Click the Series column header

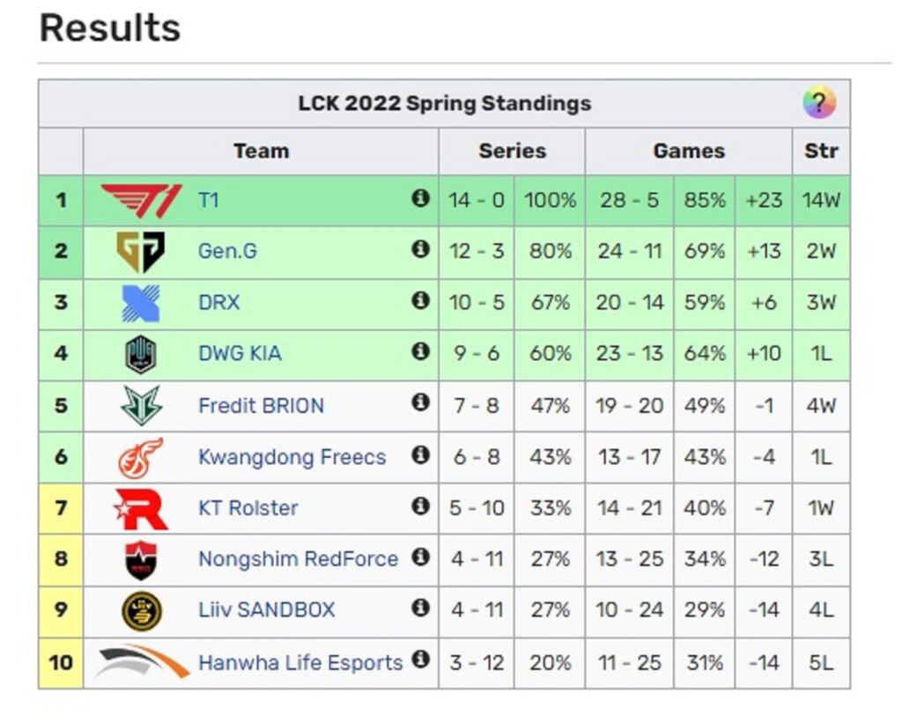coord(512,151)
